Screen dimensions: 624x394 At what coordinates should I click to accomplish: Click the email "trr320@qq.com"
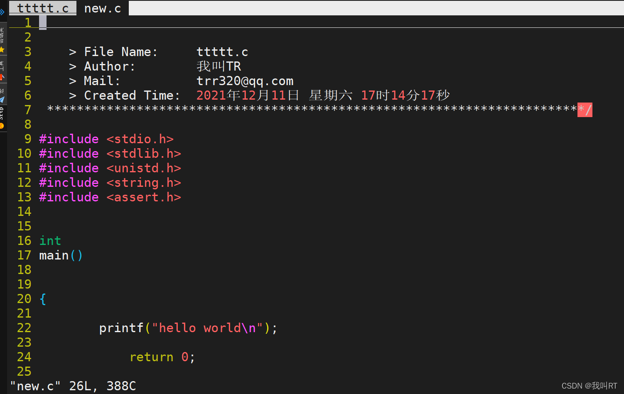tap(245, 81)
